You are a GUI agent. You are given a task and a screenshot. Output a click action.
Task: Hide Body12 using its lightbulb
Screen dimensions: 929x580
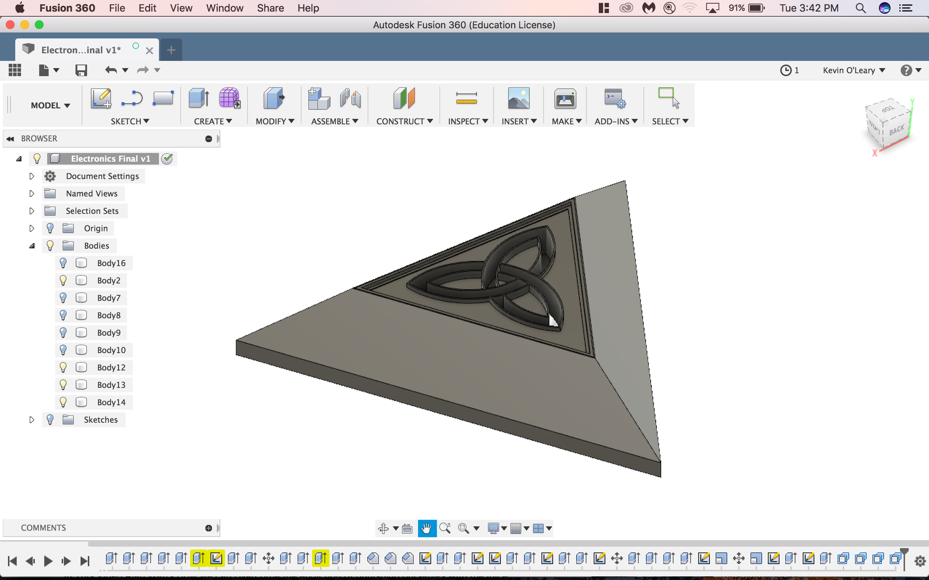point(63,367)
